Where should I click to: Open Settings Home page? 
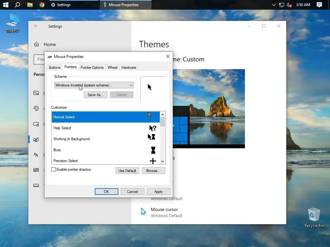50,44
